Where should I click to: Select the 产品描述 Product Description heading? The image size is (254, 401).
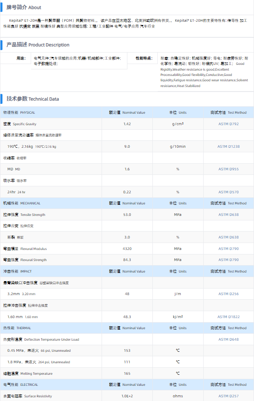click(38, 45)
